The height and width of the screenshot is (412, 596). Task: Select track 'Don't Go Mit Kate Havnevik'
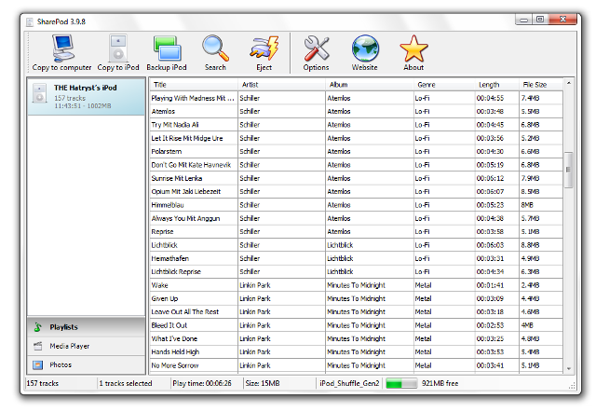pyautogui.click(x=357, y=165)
